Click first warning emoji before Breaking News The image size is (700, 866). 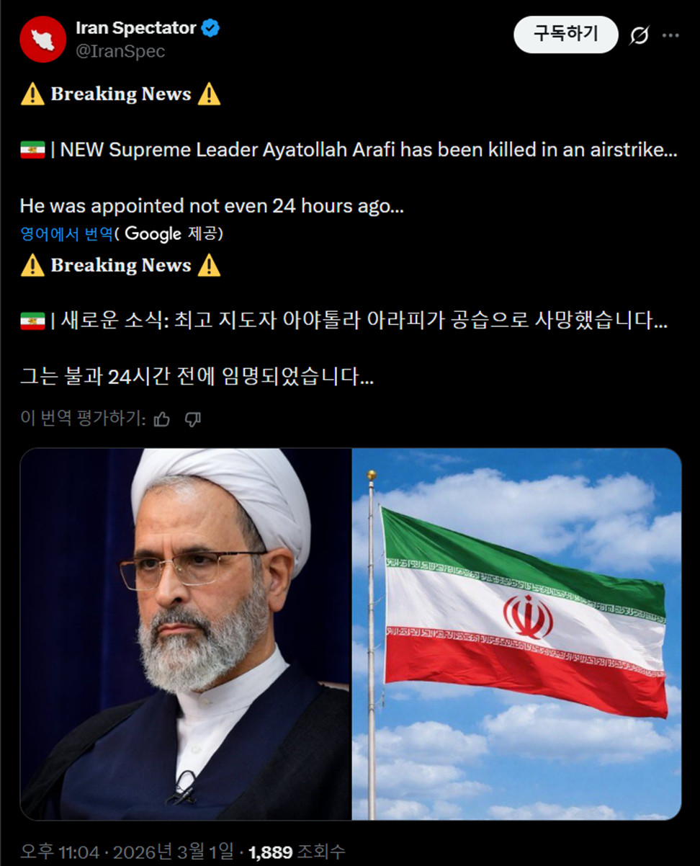tap(32, 94)
